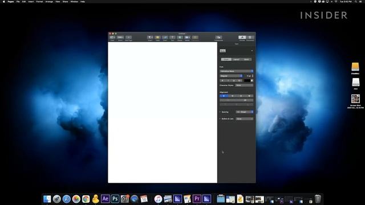
Task: Open the File menu
Action: click(18, 2)
